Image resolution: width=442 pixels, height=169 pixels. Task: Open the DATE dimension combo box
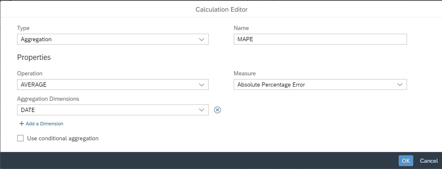point(113,110)
